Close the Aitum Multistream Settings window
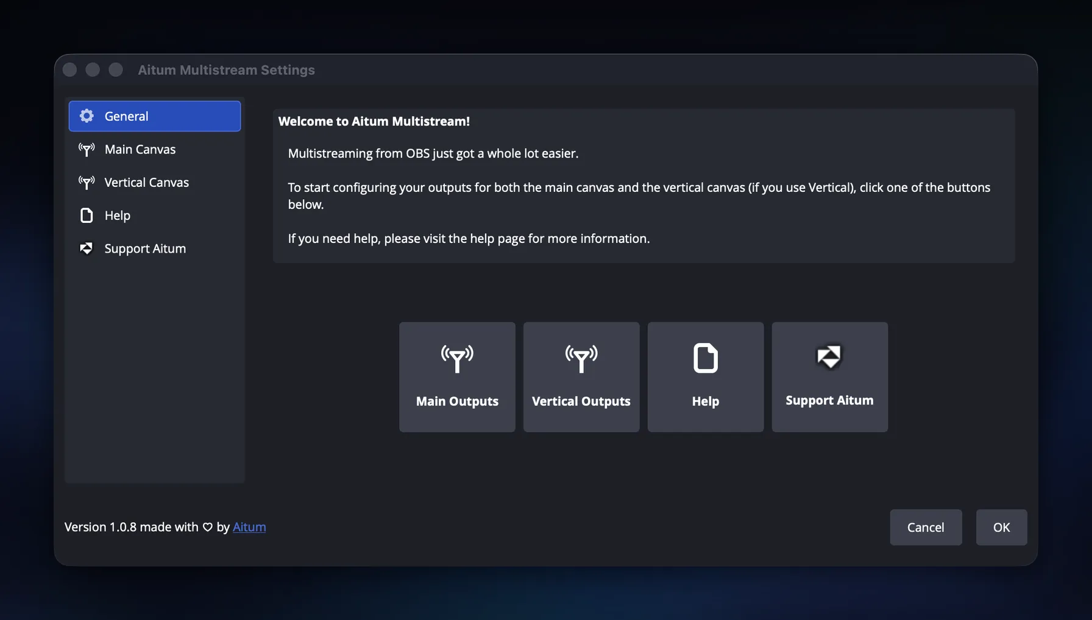The image size is (1092, 620). pos(69,70)
